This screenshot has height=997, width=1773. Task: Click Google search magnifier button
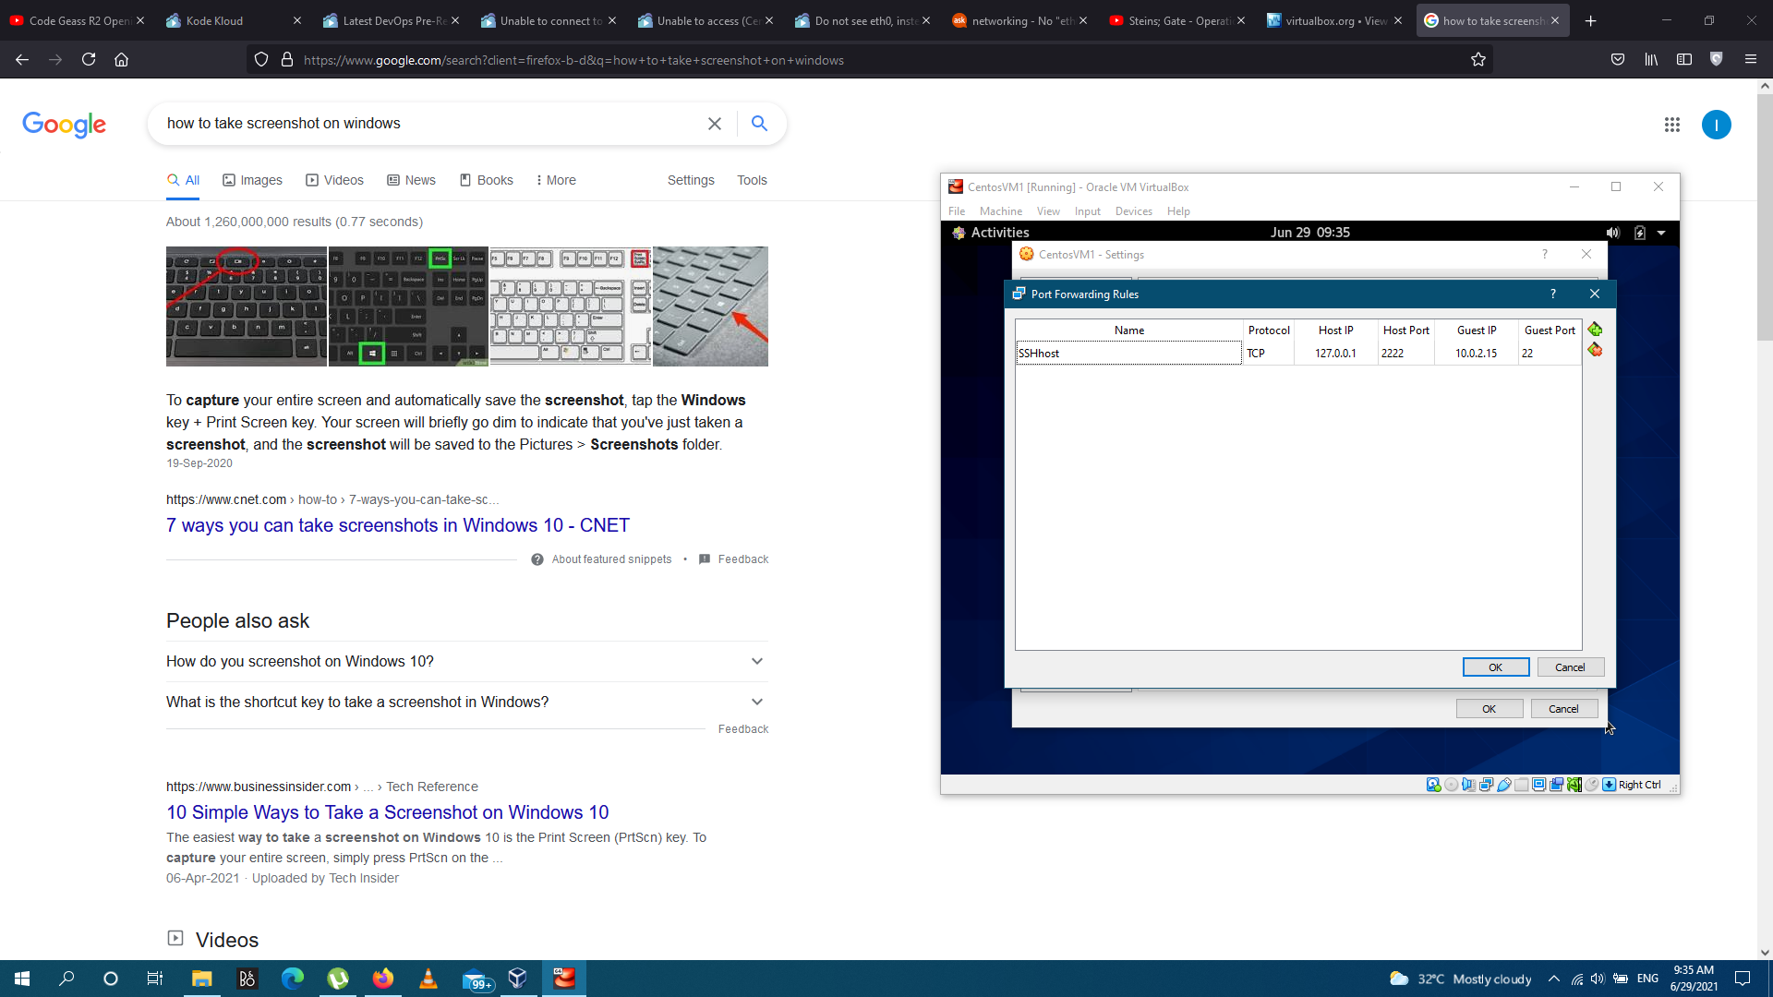(759, 123)
